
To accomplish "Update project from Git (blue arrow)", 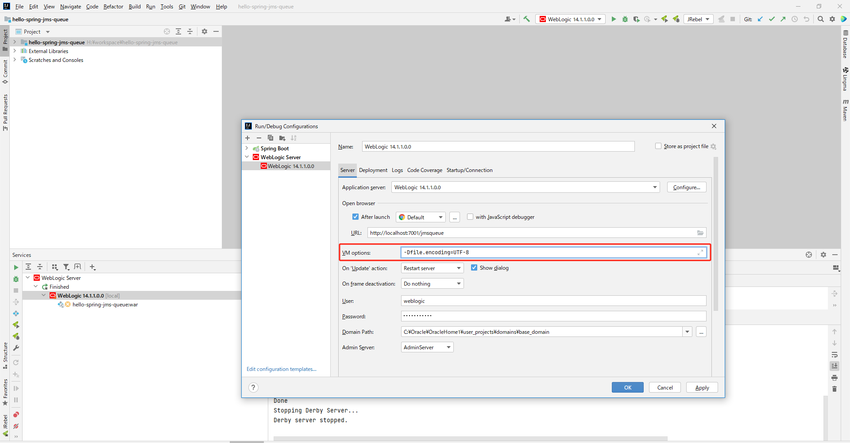I will tap(760, 19).
